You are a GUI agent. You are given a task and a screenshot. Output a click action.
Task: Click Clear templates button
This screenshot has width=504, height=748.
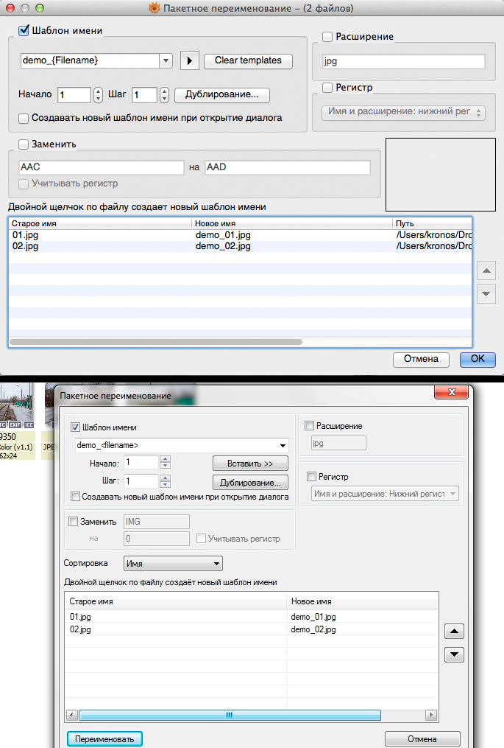tap(248, 60)
